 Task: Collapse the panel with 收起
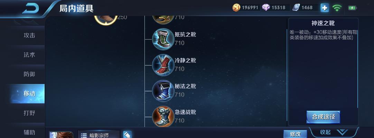(334, 132)
